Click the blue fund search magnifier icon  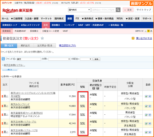(x=3, y=59)
